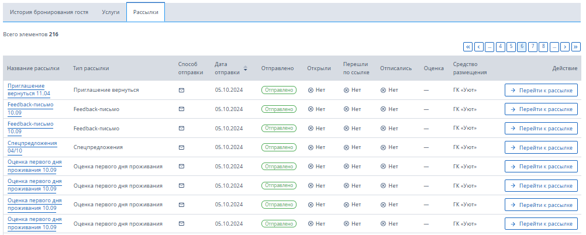This screenshot has width=586, height=235.
Task: Open page 8 in pagination
Action: pos(543,47)
